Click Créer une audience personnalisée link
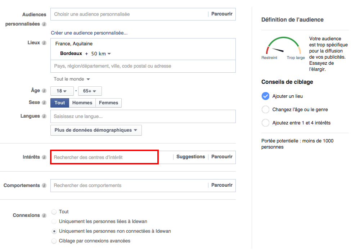 point(89,33)
